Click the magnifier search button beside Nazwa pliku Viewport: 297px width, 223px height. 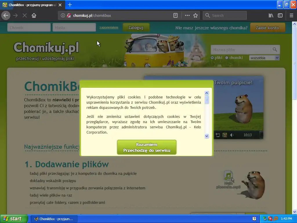coord(275,50)
